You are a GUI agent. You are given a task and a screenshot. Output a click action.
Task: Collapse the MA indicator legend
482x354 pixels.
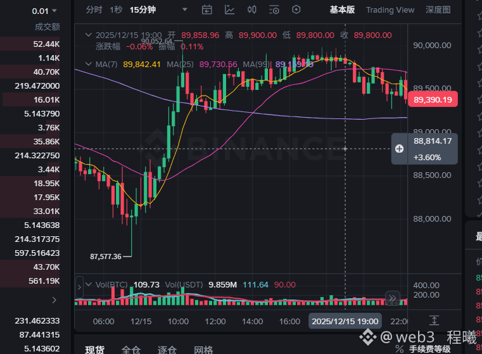tap(88, 64)
